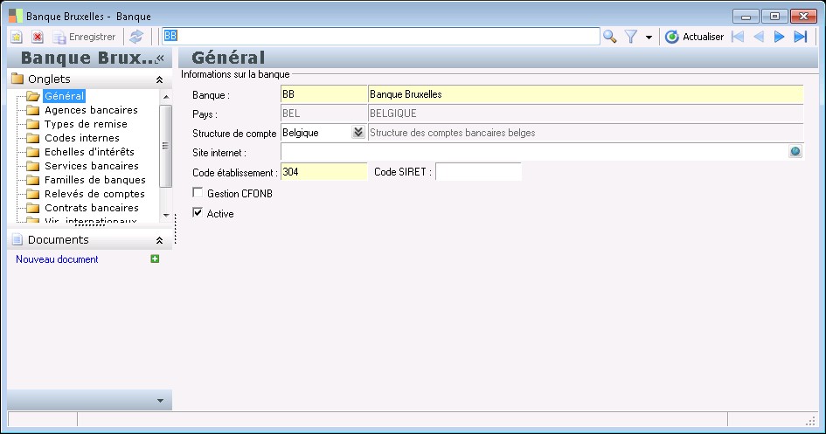Collapse the left side panel chevron
The width and height of the screenshot is (826, 434).
point(160,58)
